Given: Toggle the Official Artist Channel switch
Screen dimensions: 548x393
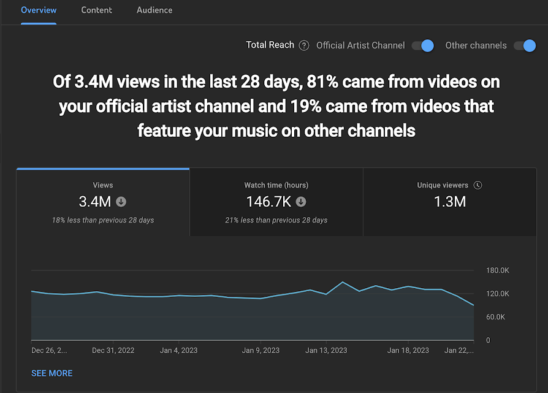Looking at the screenshot, I should coord(422,46).
